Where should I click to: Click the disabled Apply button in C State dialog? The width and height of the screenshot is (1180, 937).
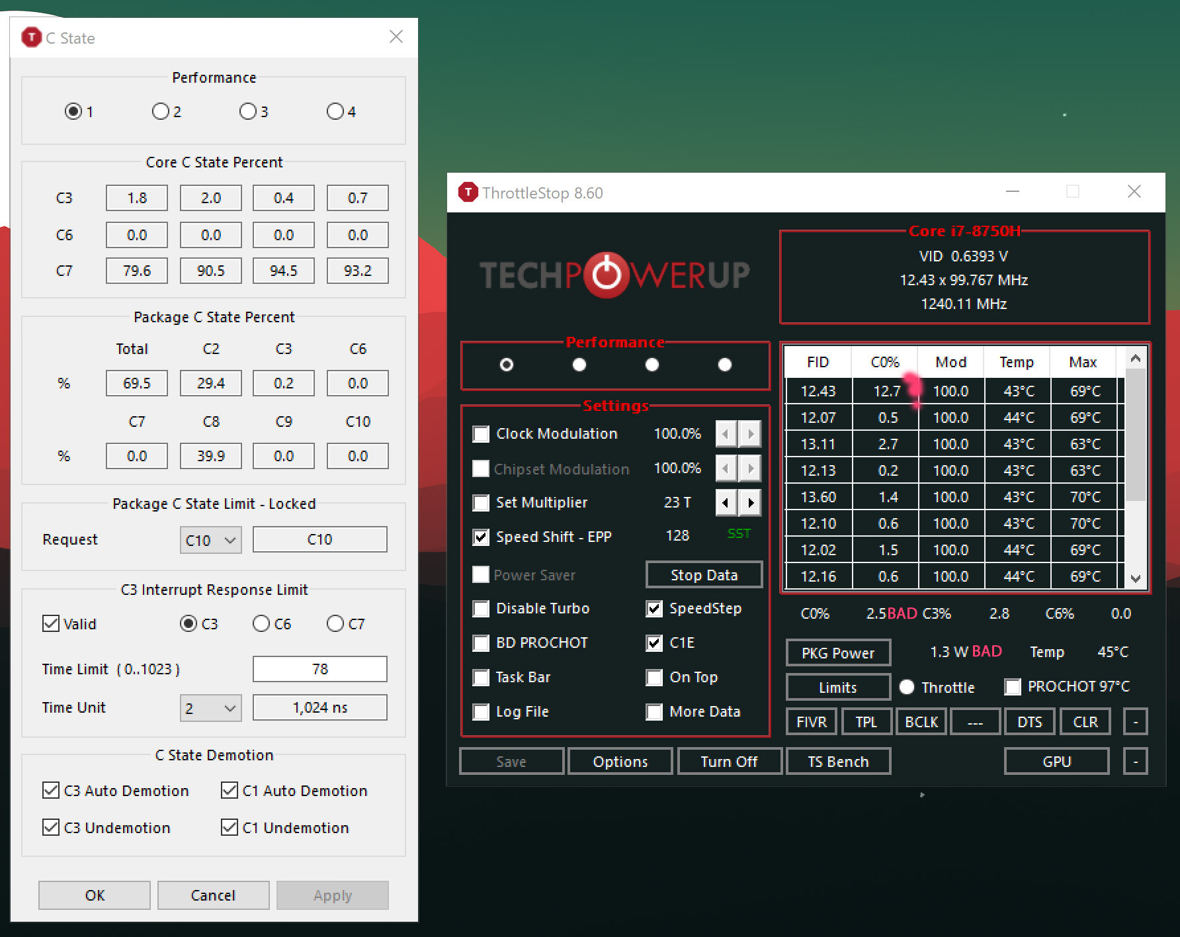pos(333,895)
